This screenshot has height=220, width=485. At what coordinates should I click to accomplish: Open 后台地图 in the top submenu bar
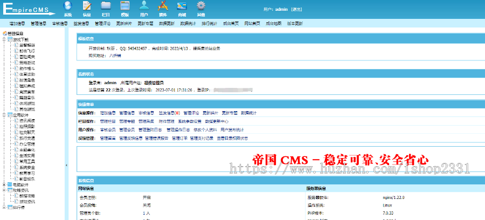[x=273, y=23]
